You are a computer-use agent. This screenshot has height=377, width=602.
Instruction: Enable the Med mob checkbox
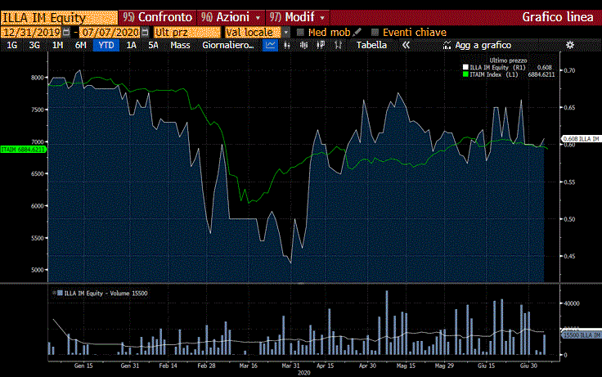[x=300, y=32]
